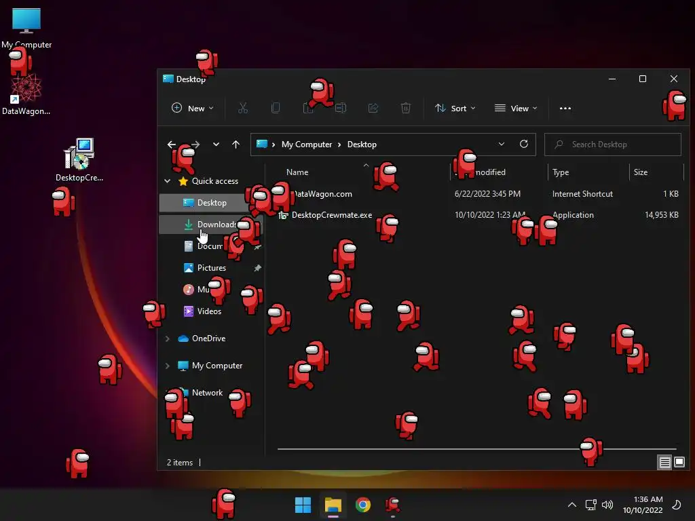Click the network tray icon
Viewport: 695px width, 521px height.
coord(590,505)
